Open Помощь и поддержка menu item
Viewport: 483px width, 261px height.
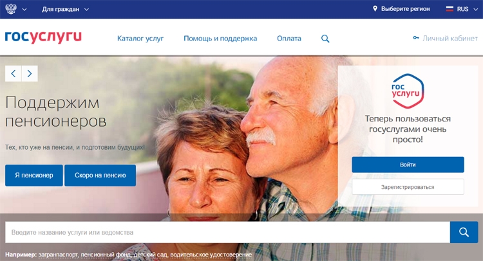(x=220, y=39)
